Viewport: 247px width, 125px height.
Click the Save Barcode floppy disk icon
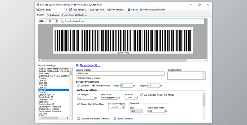pos(70,10)
